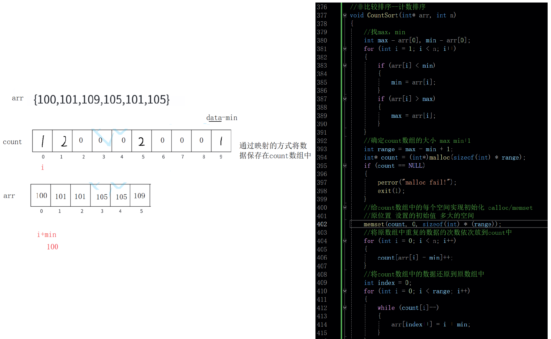The image size is (551, 339).
Task: Collapse the for loop at line 410
Action: (x=345, y=291)
